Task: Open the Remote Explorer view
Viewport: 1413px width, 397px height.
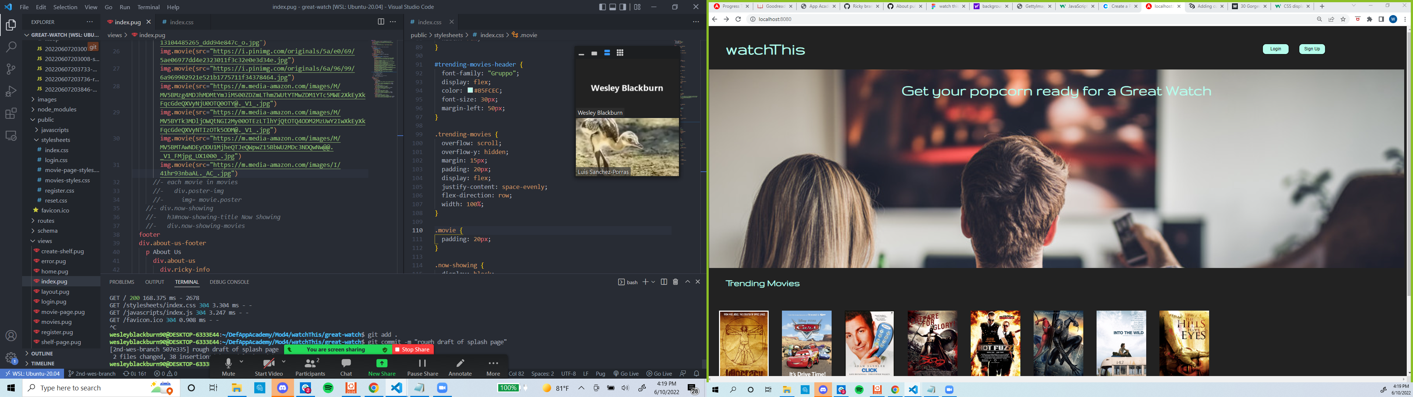Action: (11, 135)
